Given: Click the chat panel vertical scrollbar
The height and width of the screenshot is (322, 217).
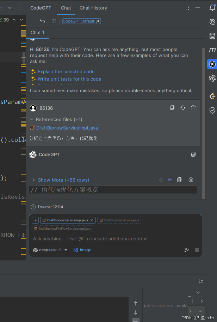Looking at the screenshot, I should [203, 124].
